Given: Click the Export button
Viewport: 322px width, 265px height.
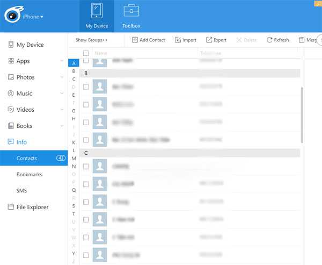Looking at the screenshot, I should click(x=216, y=40).
